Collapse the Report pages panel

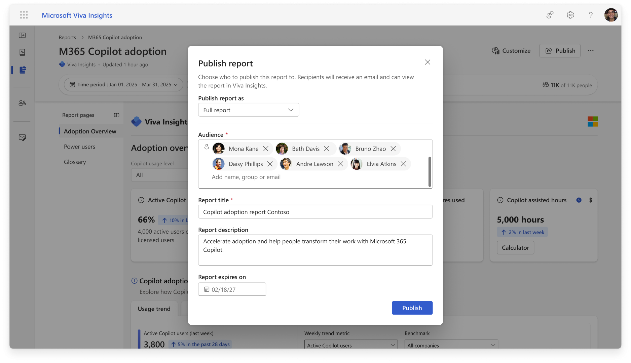tap(117, 115)
